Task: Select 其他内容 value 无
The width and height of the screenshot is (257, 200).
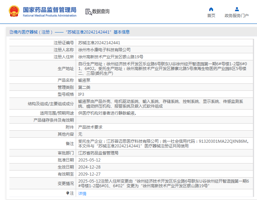Action: (80, 134)
